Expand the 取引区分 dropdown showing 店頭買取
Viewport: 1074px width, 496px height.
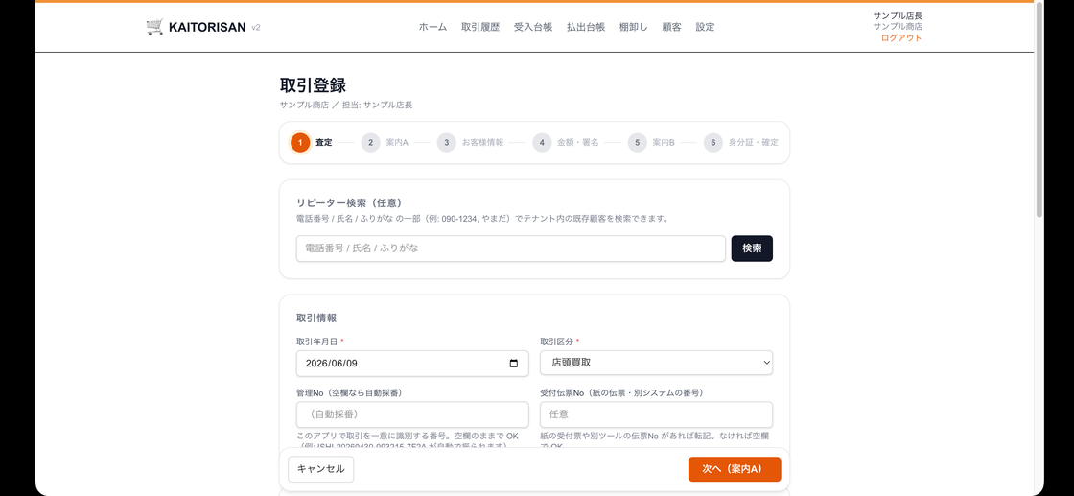point(656,363)
